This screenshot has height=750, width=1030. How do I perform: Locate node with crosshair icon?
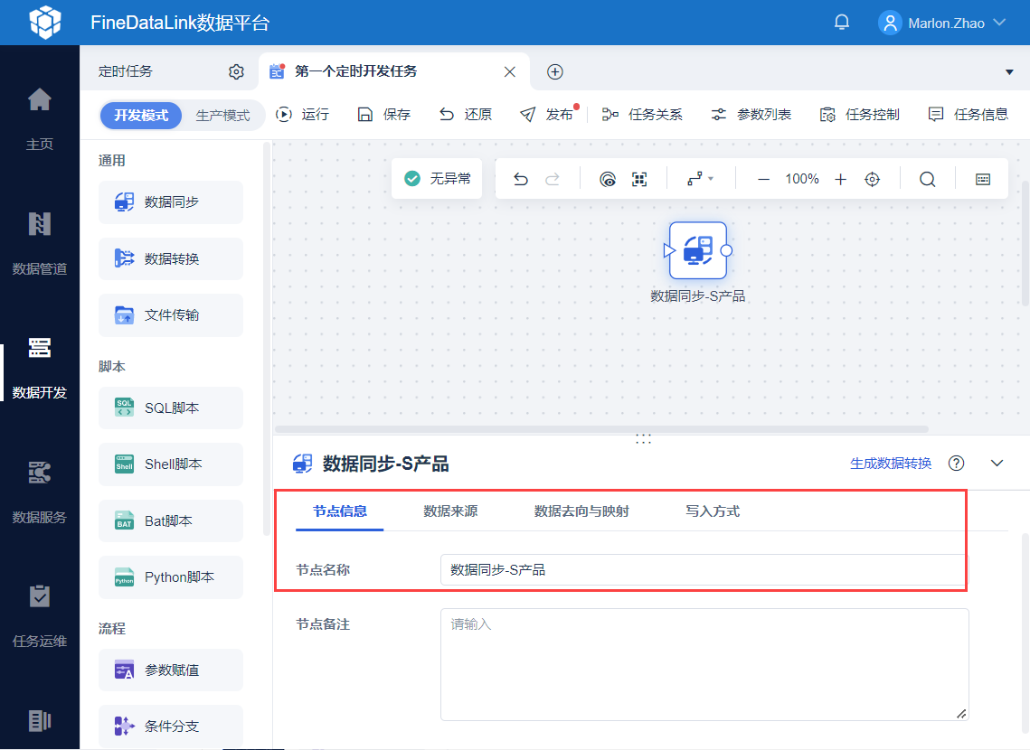click(x=873, y=179)
